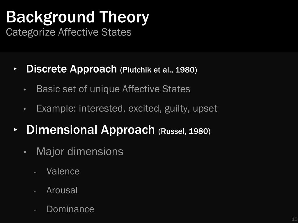
Task: Click the arrow bullet beside Discrete Approach
Action: pos(15,69)
